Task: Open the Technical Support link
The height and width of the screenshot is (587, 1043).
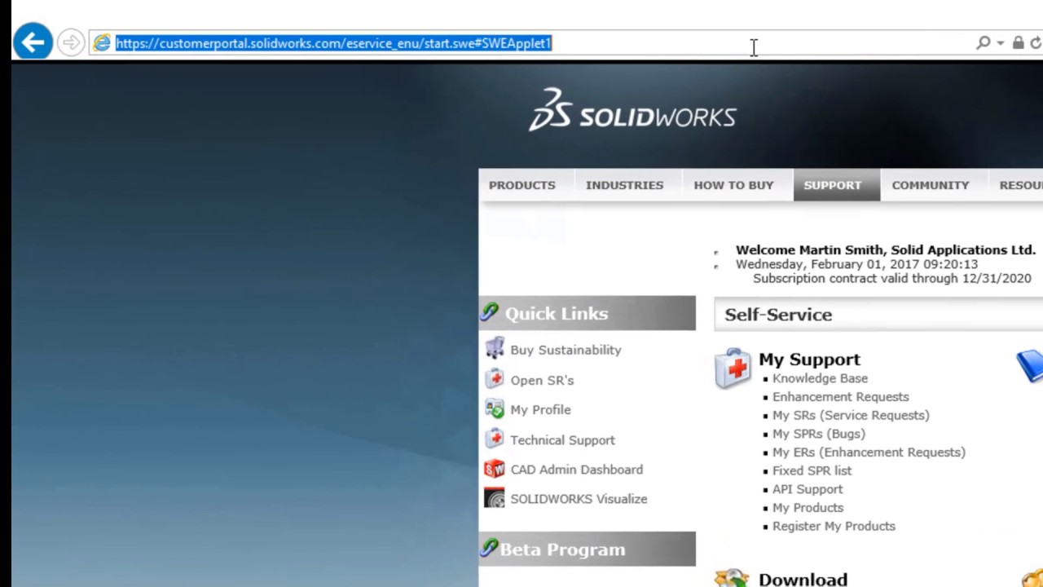Action: click(x=562, y=440)
